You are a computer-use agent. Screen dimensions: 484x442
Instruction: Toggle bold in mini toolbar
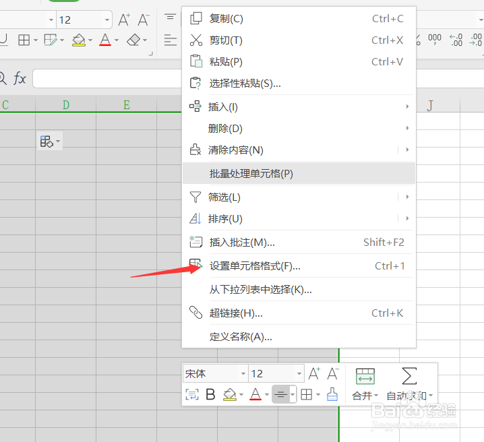click(x=210, y=394)
